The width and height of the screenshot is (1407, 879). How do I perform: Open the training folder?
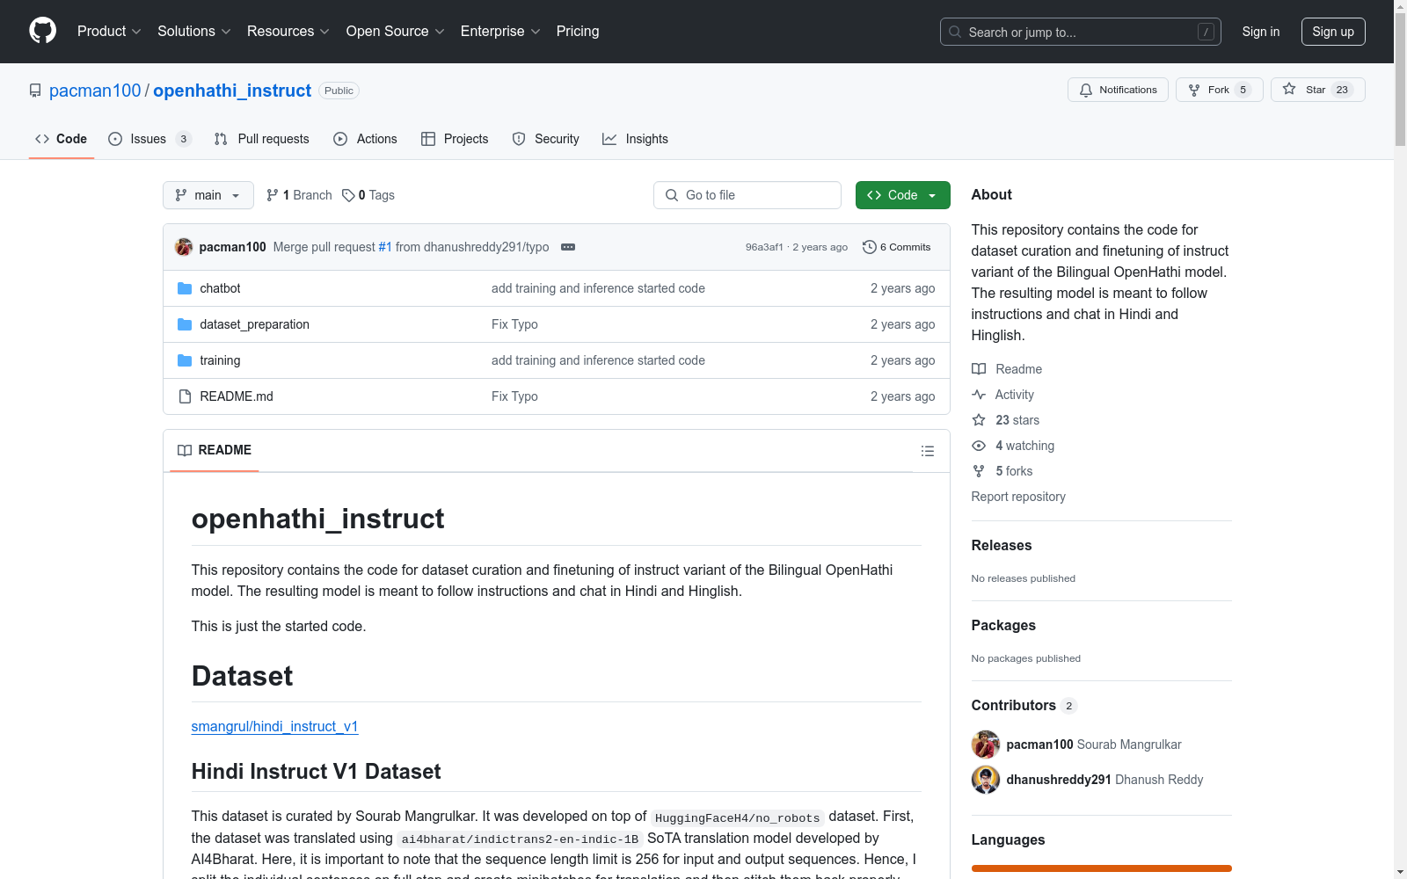(220, 360)
